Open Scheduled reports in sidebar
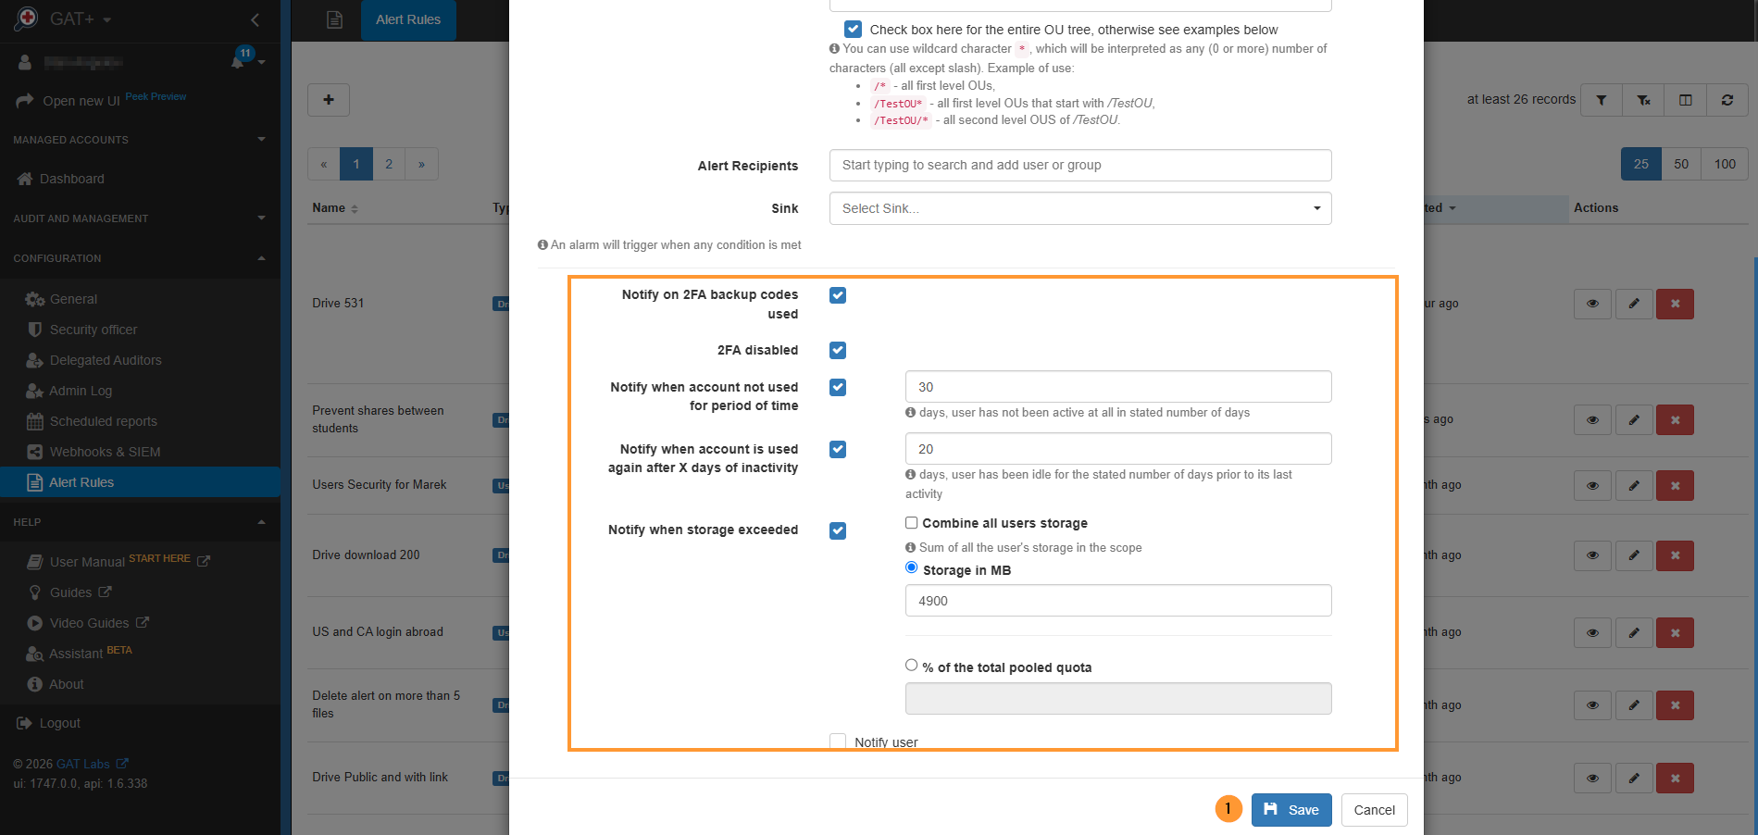 coord(104,421)
